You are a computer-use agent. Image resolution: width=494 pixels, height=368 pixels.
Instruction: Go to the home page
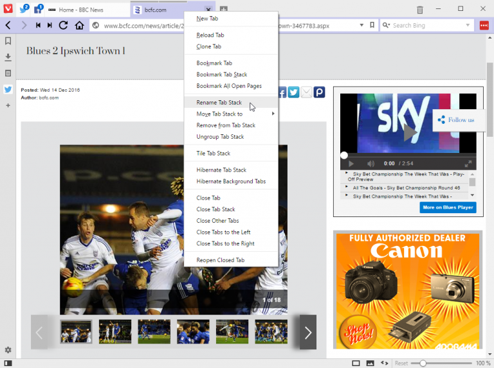pos(79,25)
